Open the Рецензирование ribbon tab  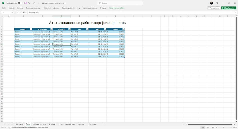(x=68, y=8)
